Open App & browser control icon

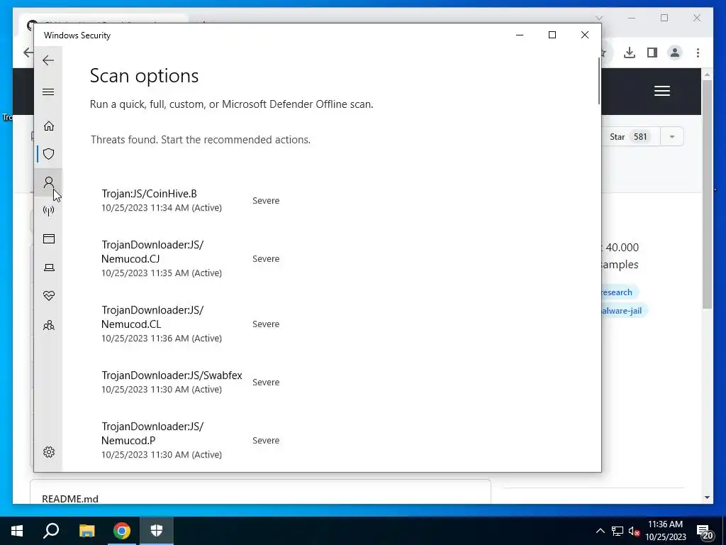click(x=49, y=238)
